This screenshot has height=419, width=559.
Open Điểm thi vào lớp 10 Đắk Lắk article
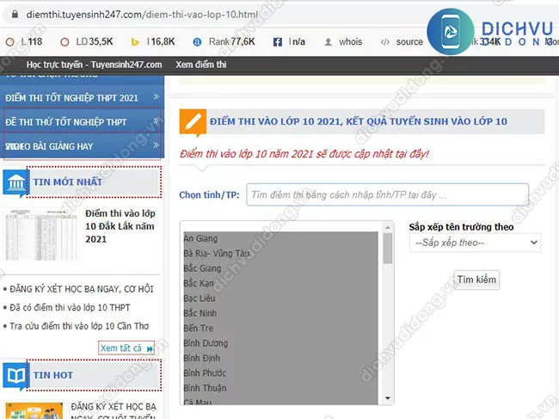coord(120,226)
